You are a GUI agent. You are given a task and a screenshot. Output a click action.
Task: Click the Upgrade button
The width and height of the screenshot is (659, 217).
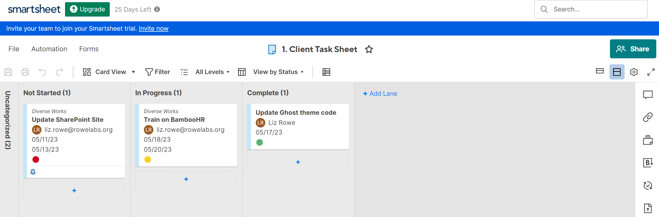coord(87,9)
